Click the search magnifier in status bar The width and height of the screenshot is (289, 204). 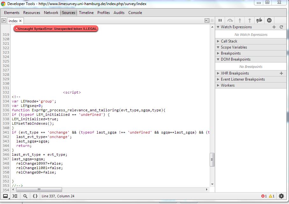(x=25, y=196)
